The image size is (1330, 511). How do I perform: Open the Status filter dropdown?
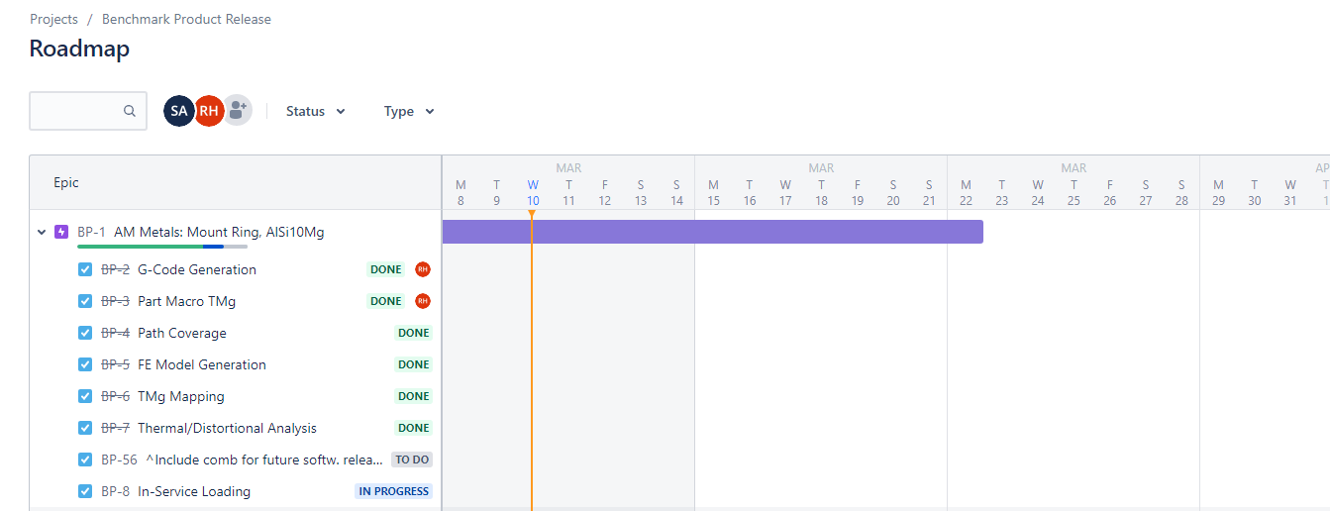315,111
